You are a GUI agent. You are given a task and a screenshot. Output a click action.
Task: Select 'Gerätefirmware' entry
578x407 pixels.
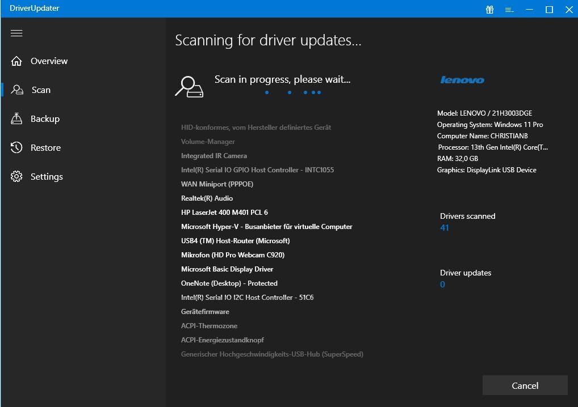coord(205,312)
